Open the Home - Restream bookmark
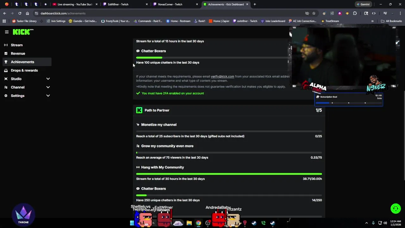This screenshot has height=228, width=405. click(x=178, y=21)
